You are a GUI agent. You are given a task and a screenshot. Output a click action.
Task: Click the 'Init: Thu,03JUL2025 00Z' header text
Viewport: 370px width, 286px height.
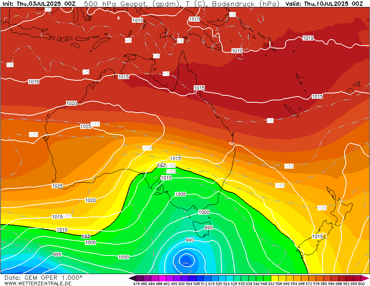(39, 4)
